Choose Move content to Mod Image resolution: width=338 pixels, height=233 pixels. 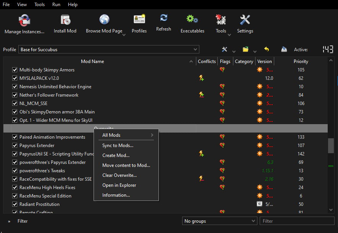(126, 165)
